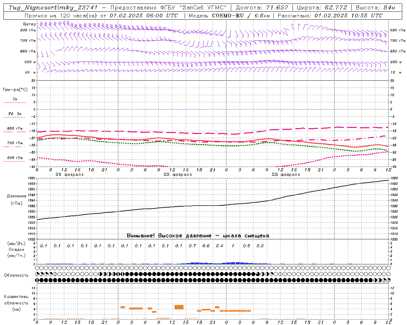This screenshot has height=325, width=407.
Task: Click the Осадки precipitation label
Action: click(x=16, y=249)
